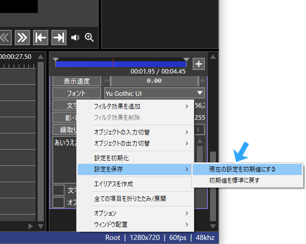Click the speaker volume icon

tap(75, 38)
